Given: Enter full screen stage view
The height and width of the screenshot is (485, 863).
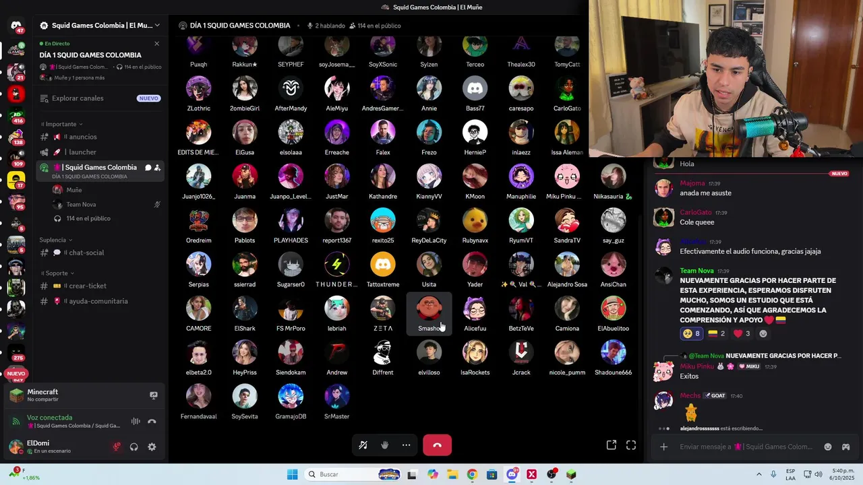Looking at the screenshot, I should pos(631,445).
